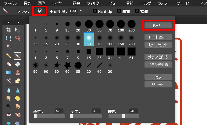Select the Spot Heal bandage tool
207x125 pixels.
coord(18,115)
